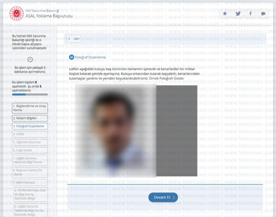Select step 1 Bilgilendirme ve Onay Formu
The height and width of the screenshot is (217, 276).
click(30, 108)
